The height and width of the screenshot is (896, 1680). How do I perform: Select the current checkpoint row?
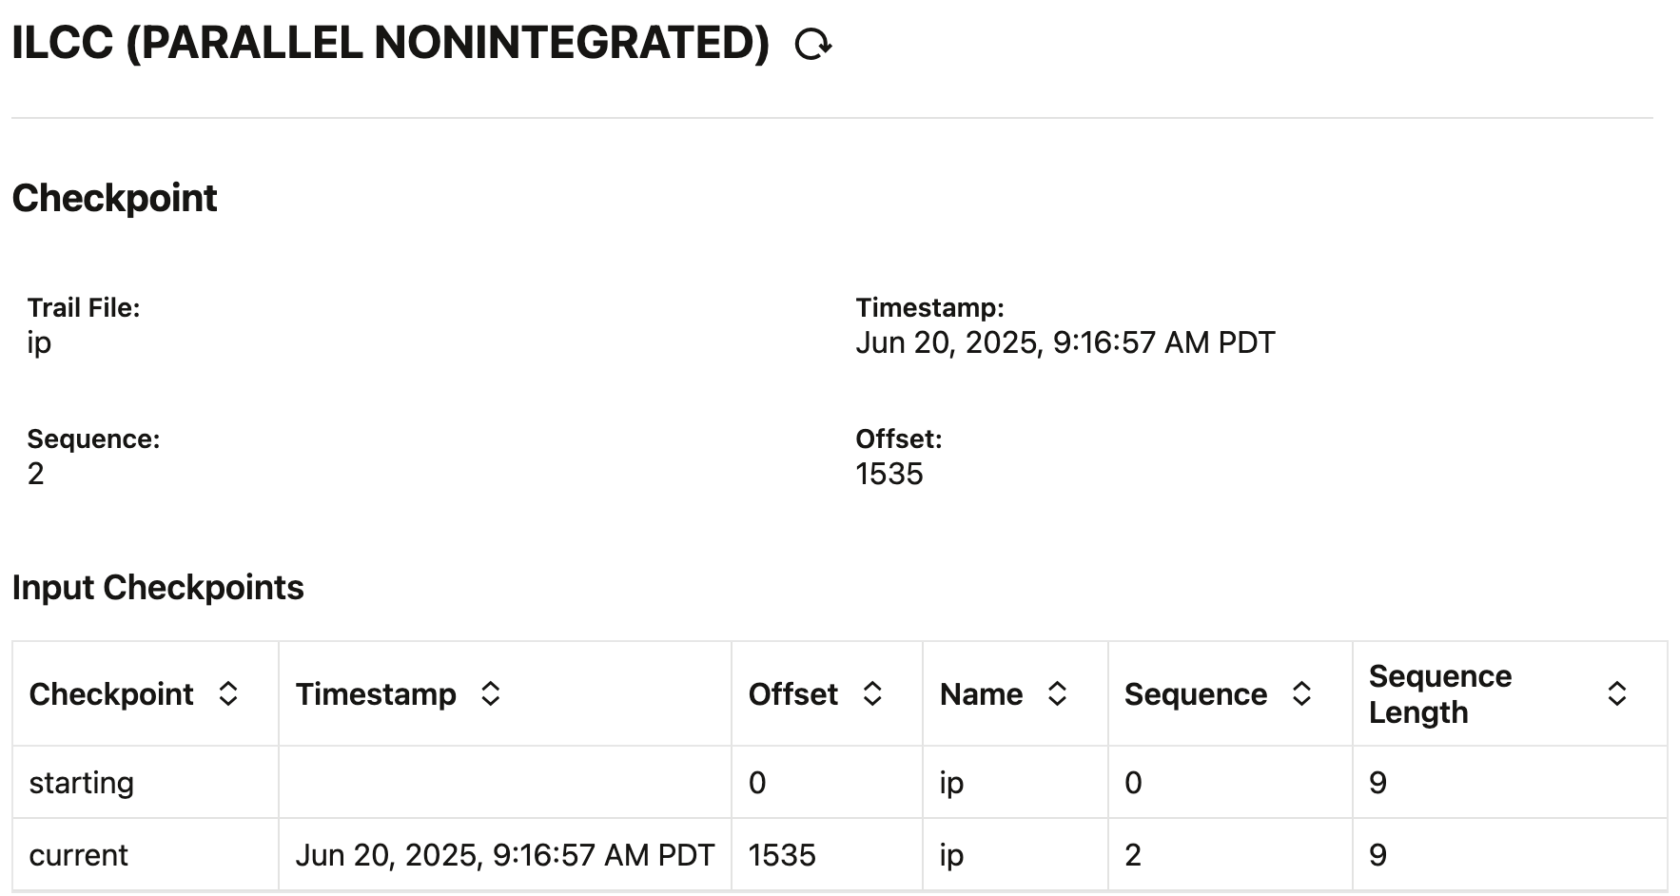78,855
